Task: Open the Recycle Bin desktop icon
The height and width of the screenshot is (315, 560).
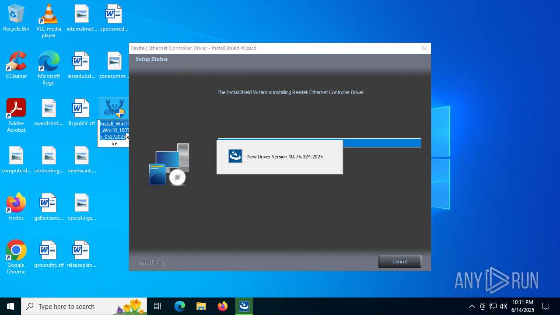Action: tap(16, 18)
